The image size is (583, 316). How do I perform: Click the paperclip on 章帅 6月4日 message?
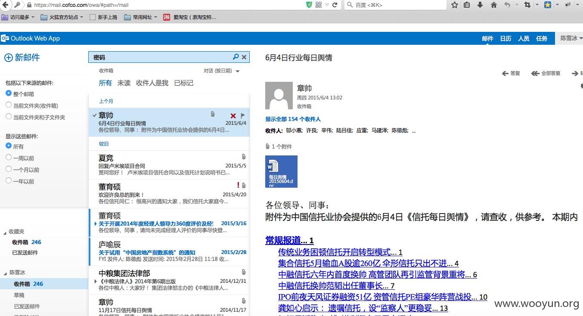[213, 115]
